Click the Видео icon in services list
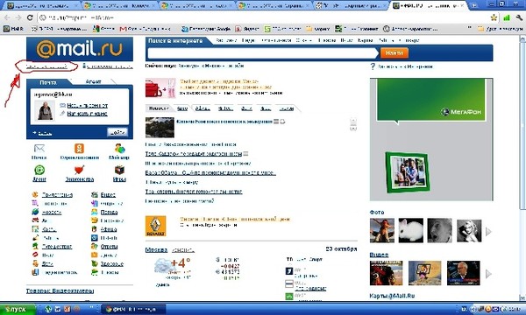 95,194
